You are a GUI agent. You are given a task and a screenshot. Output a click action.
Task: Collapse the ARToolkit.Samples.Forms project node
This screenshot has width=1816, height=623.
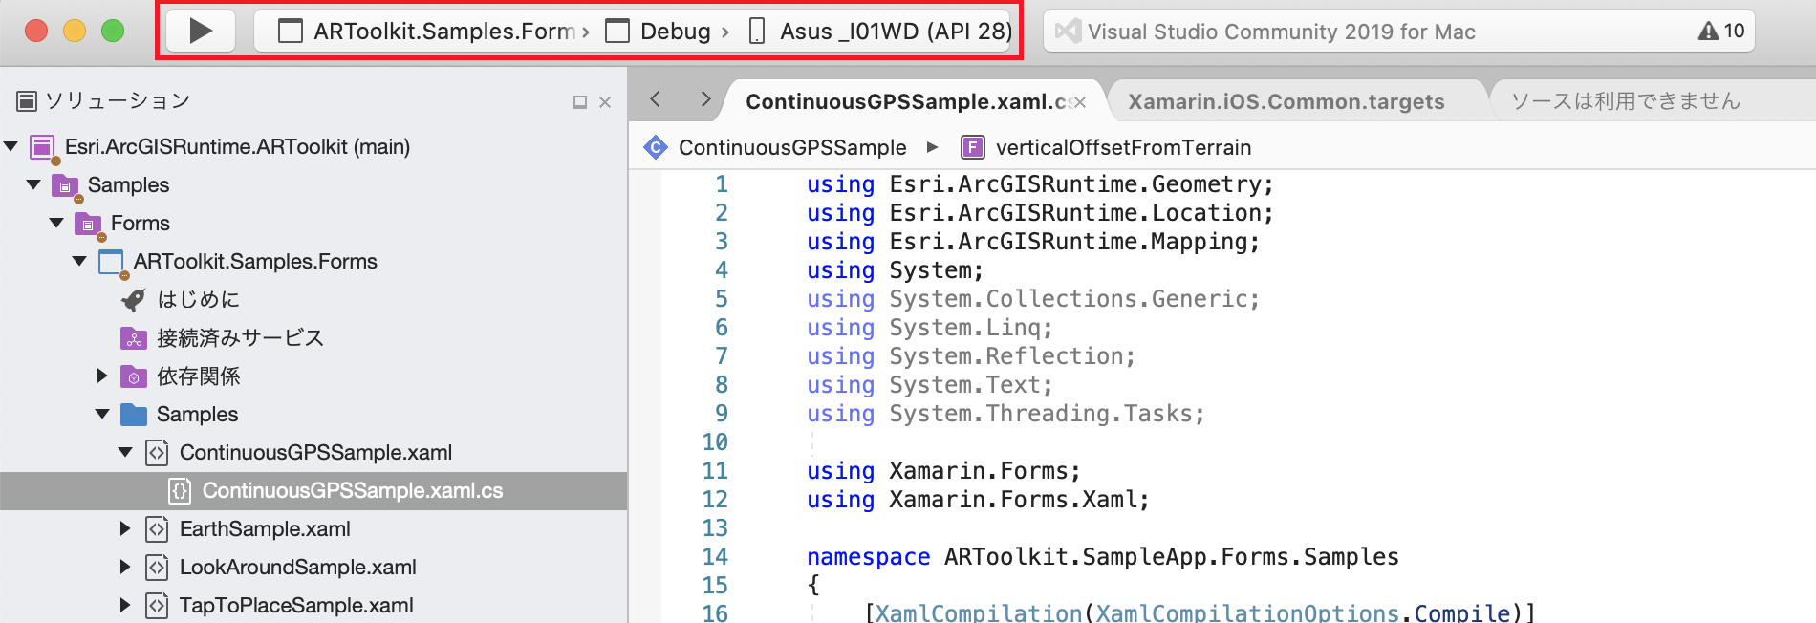pos(79,261)
